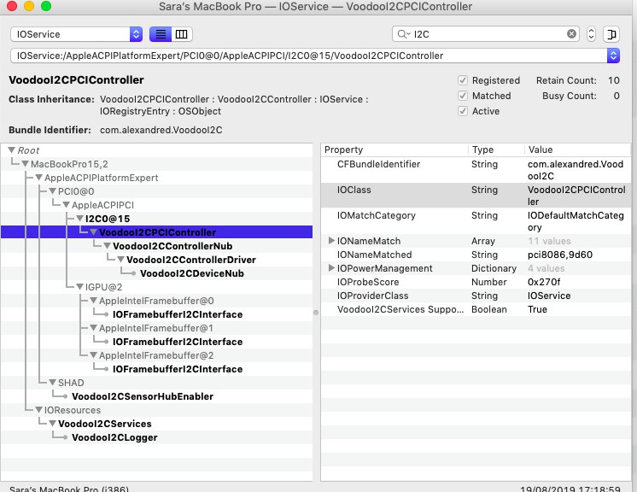The width and height of the screenshot is (637, 492).
Task: Collapse the VoodooI2CServices triangle
Action: 52,424
